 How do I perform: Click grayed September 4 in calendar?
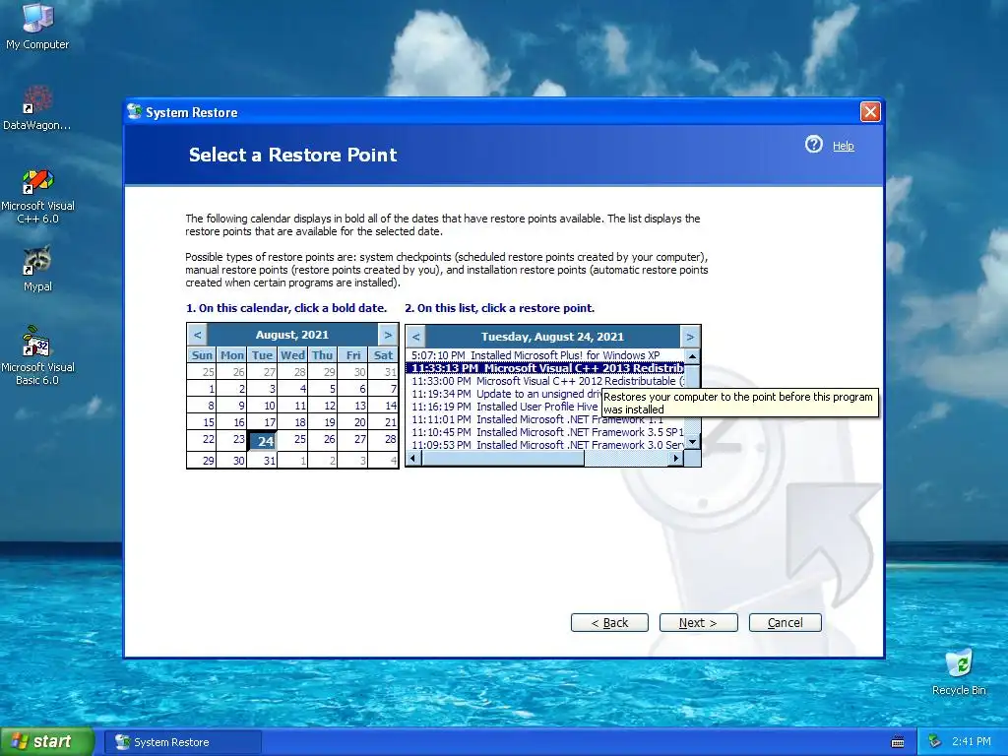[x=384, y=461]
